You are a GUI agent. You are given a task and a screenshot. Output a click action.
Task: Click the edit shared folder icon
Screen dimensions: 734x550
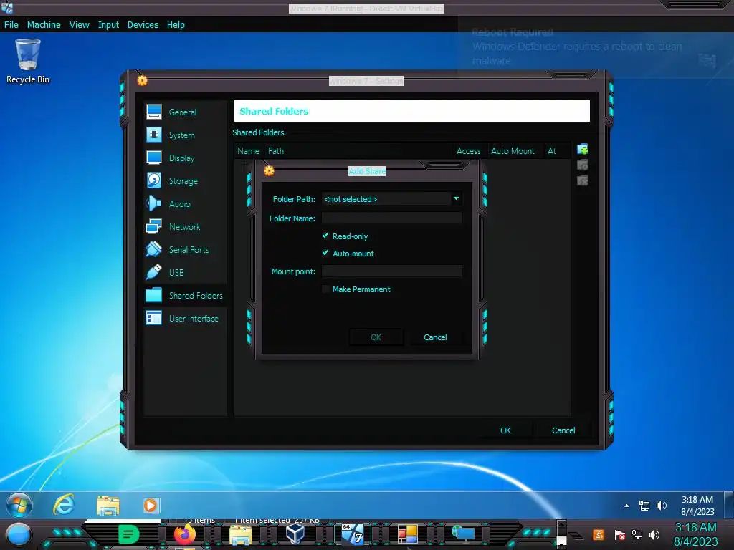click(x=582, y=165)
